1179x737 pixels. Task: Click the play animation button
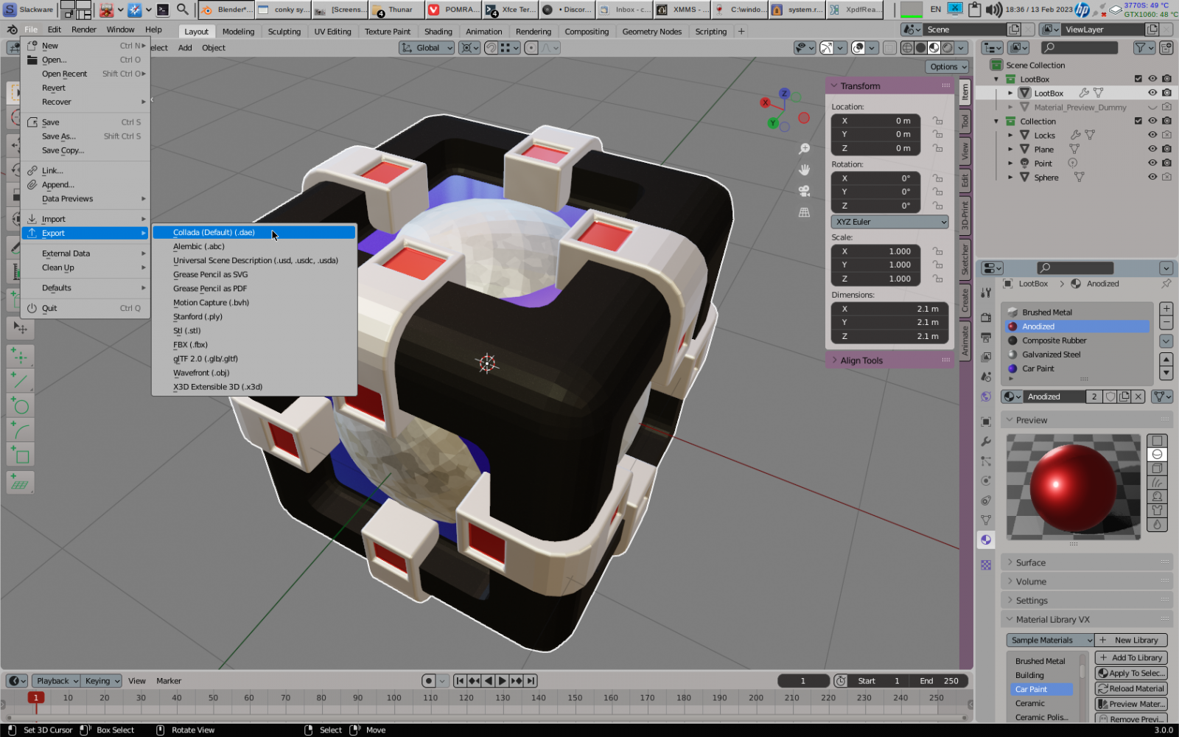503,681
